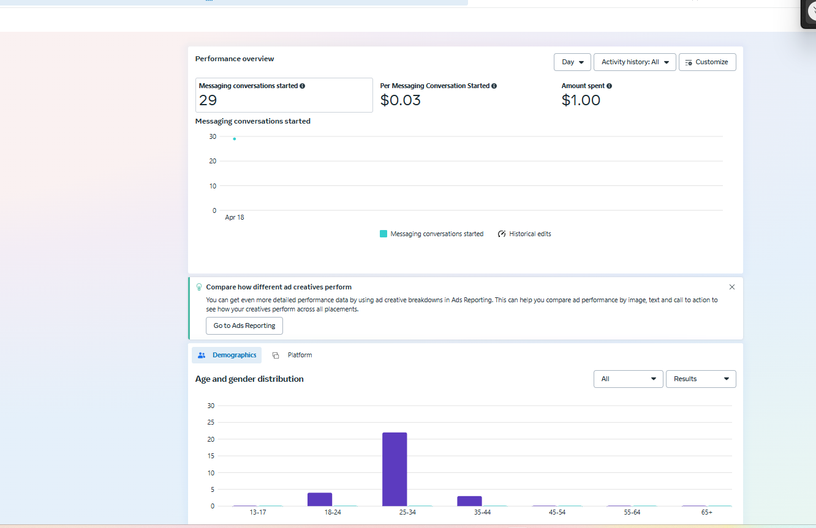816x528 pixels.
Task: Click the Amount spent info icon
Action: [x=609, y=86]
